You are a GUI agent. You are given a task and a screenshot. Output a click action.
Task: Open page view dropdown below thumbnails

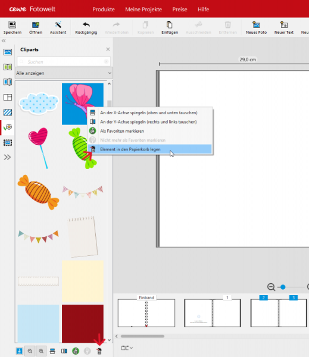(x=127, y=347)
